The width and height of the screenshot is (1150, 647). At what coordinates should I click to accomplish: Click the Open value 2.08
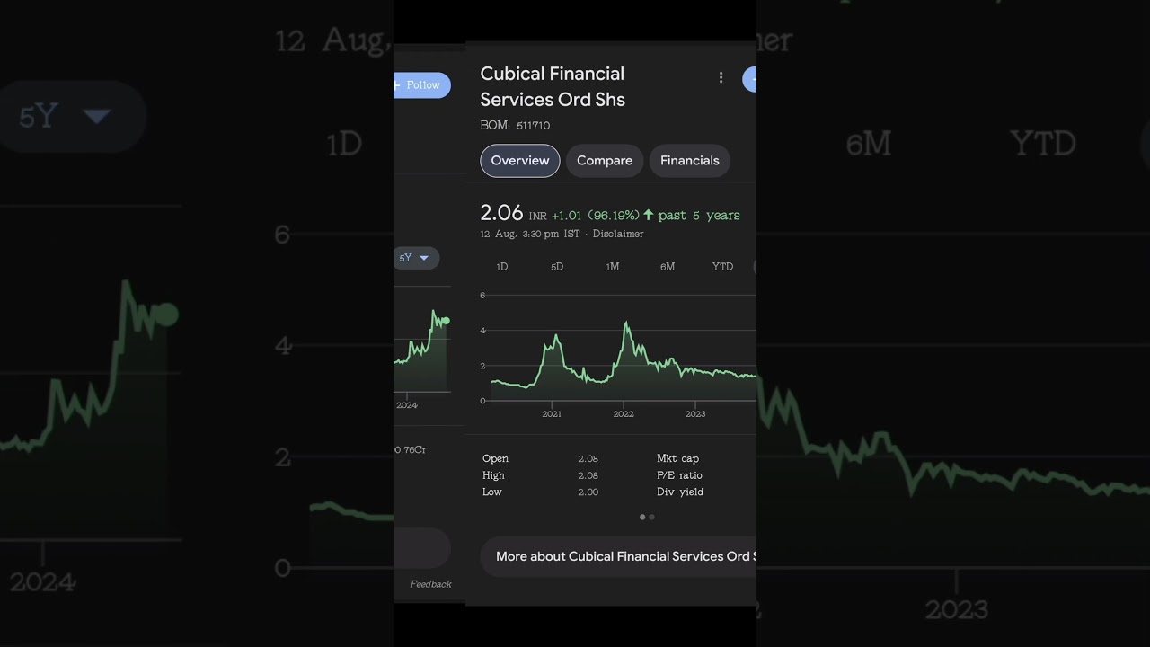(588, 459)
